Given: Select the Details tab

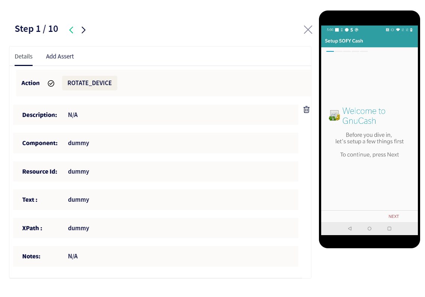Looking at the screenshot, I should (x=24, y=56).
